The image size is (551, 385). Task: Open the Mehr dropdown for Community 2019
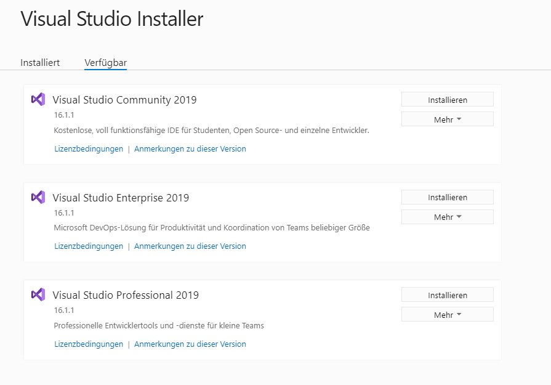tap(447, 118)
